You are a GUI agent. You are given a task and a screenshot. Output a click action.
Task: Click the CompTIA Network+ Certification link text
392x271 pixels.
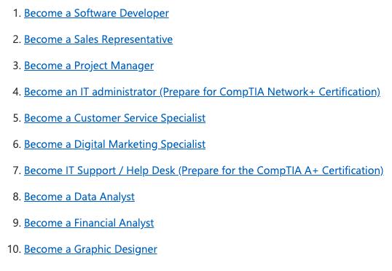pyautogui.click(x=298, y=92)
